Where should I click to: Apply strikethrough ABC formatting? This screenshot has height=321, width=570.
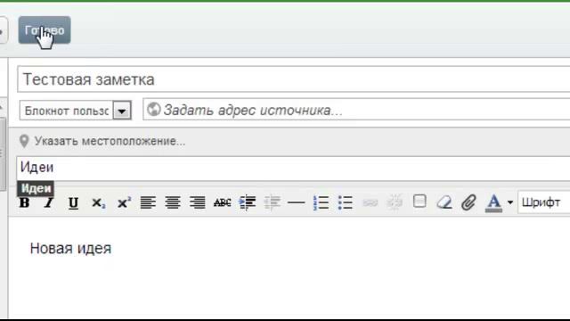point(222,202)
